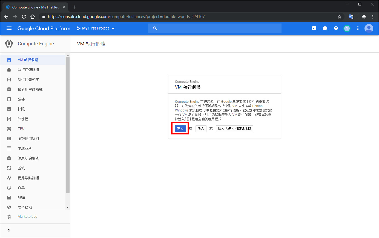Open the hamburger navigation menu
379x238 pixels.
pos(9,28)
